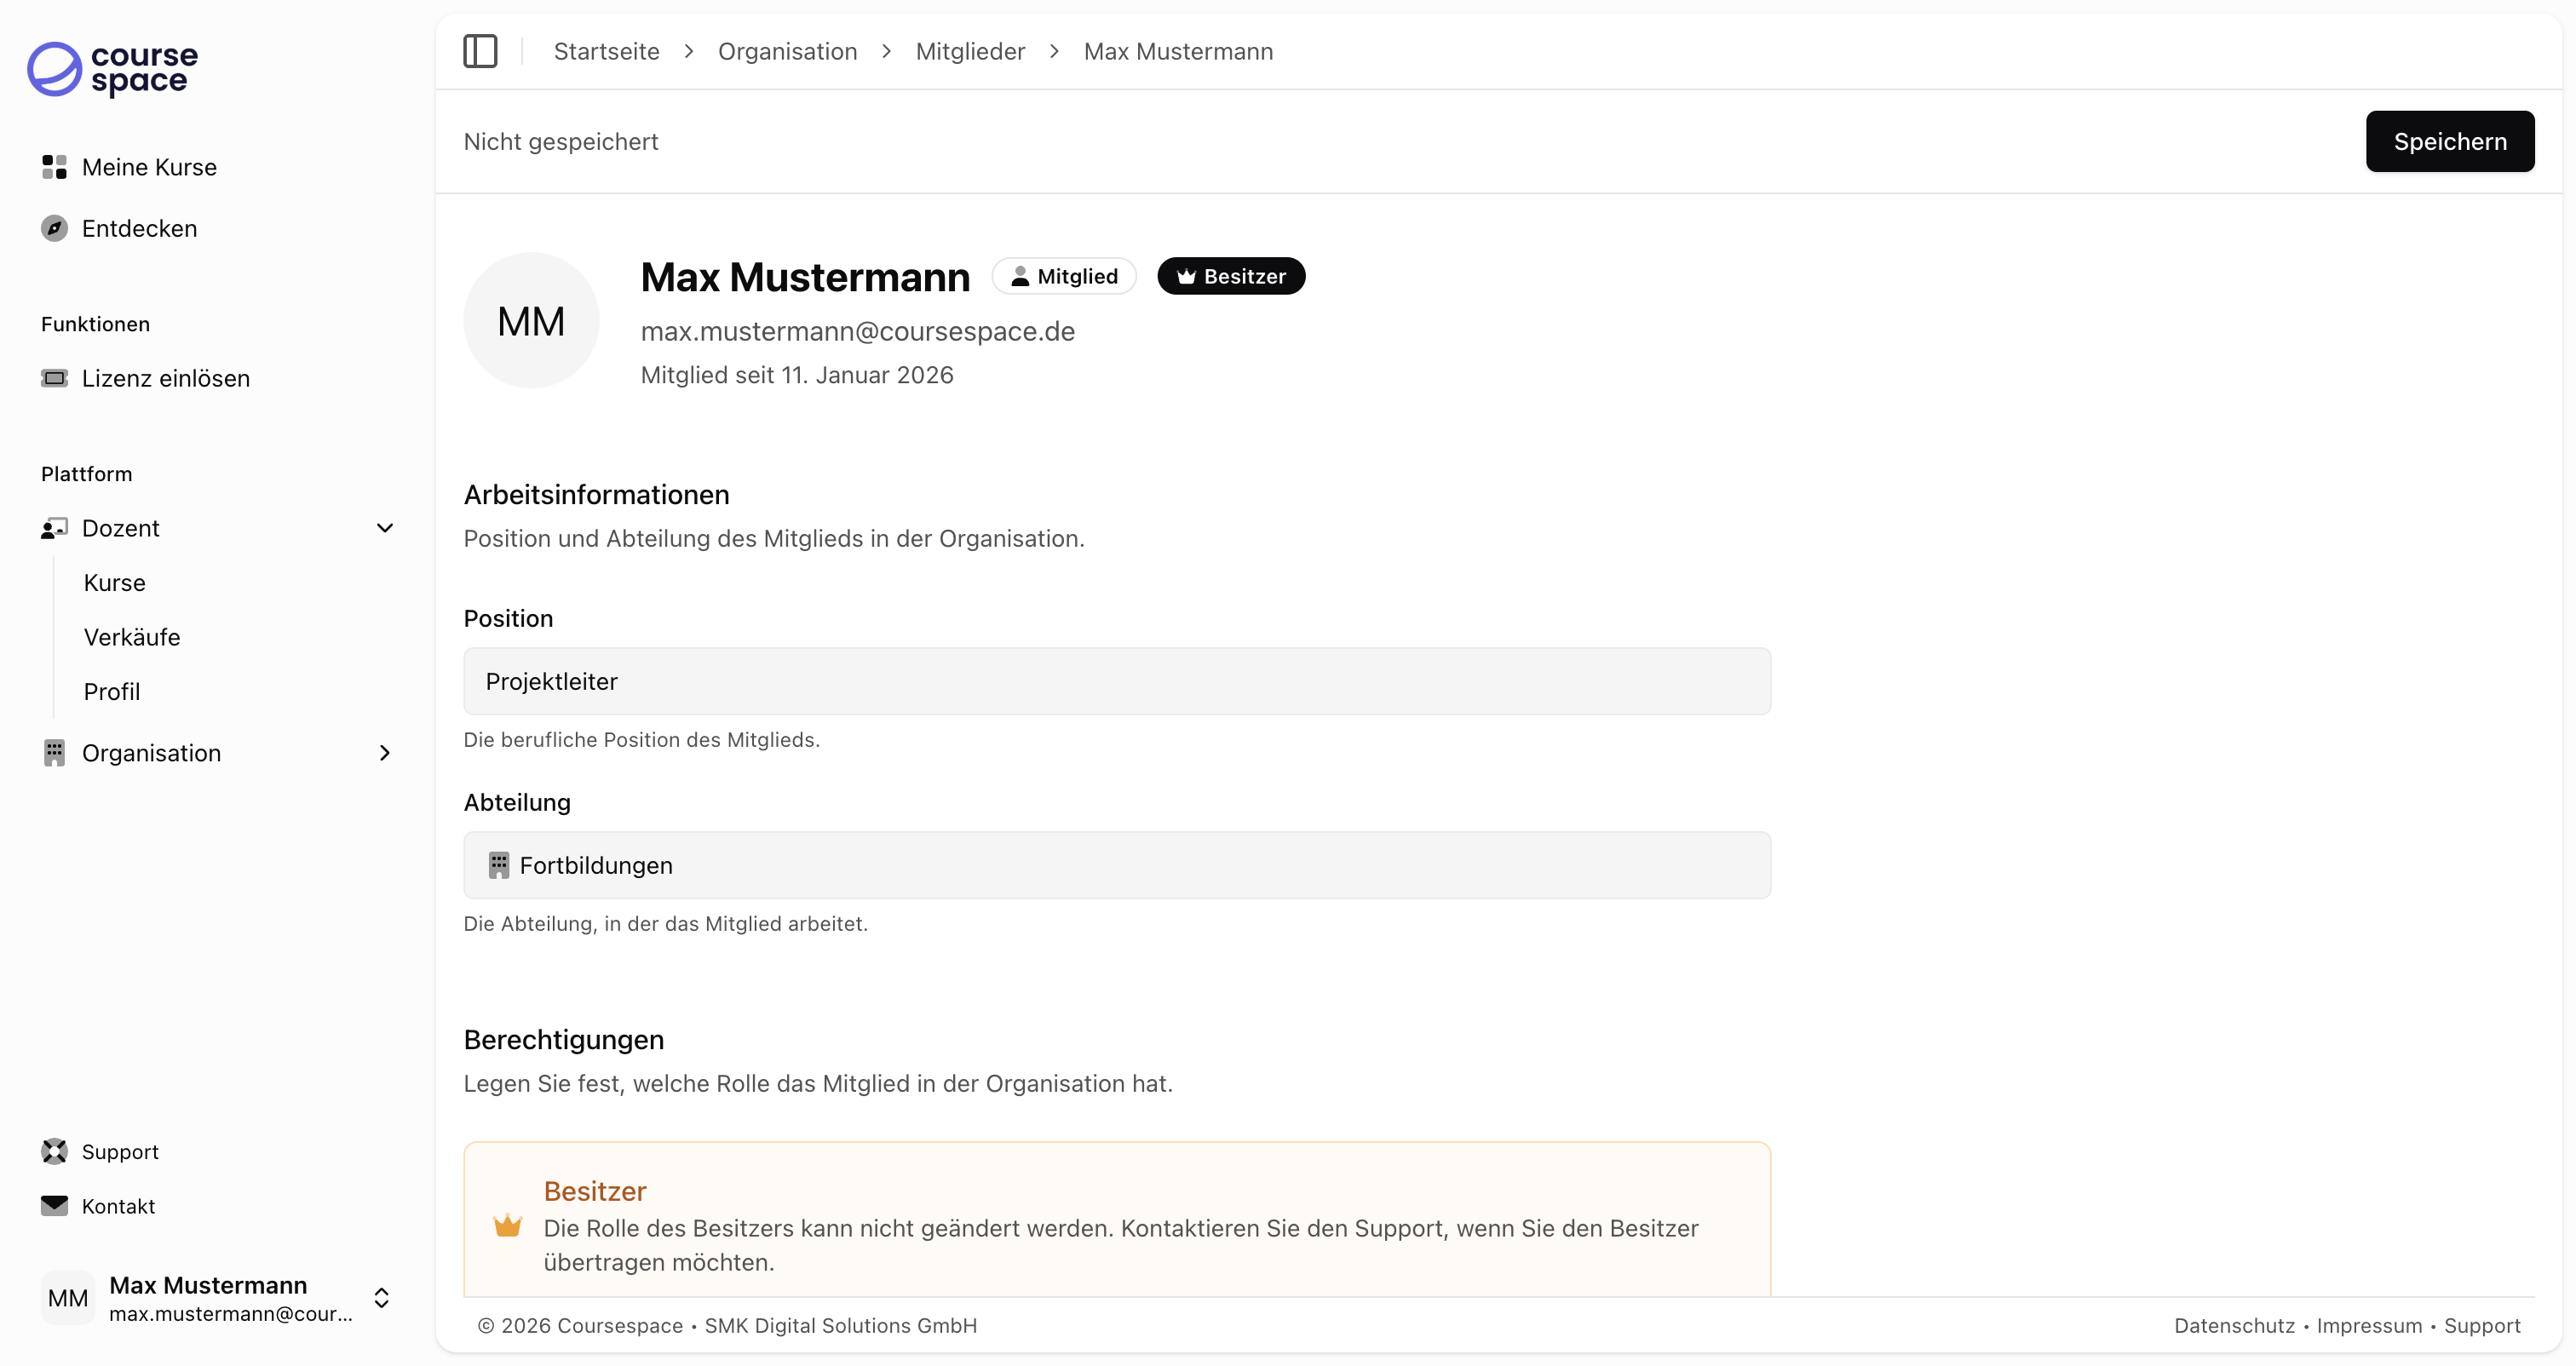Open the Datenschutz footer link
This screenshot has width=2576, height=1366.
pyautogui.click(x=2234, y=1325)
